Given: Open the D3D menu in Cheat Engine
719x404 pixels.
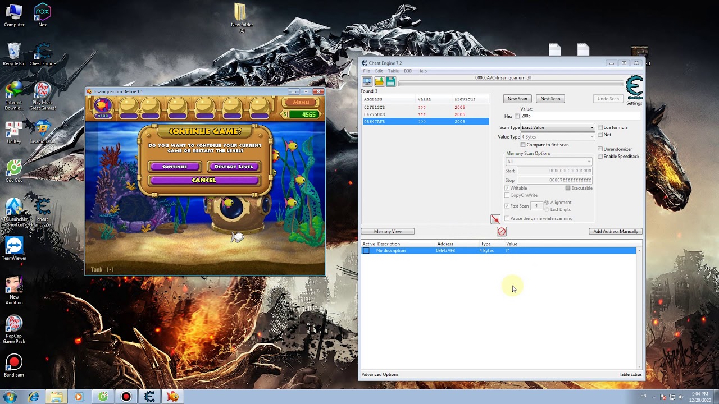Looking at the screenshot, I should click(x=408, y=71).
